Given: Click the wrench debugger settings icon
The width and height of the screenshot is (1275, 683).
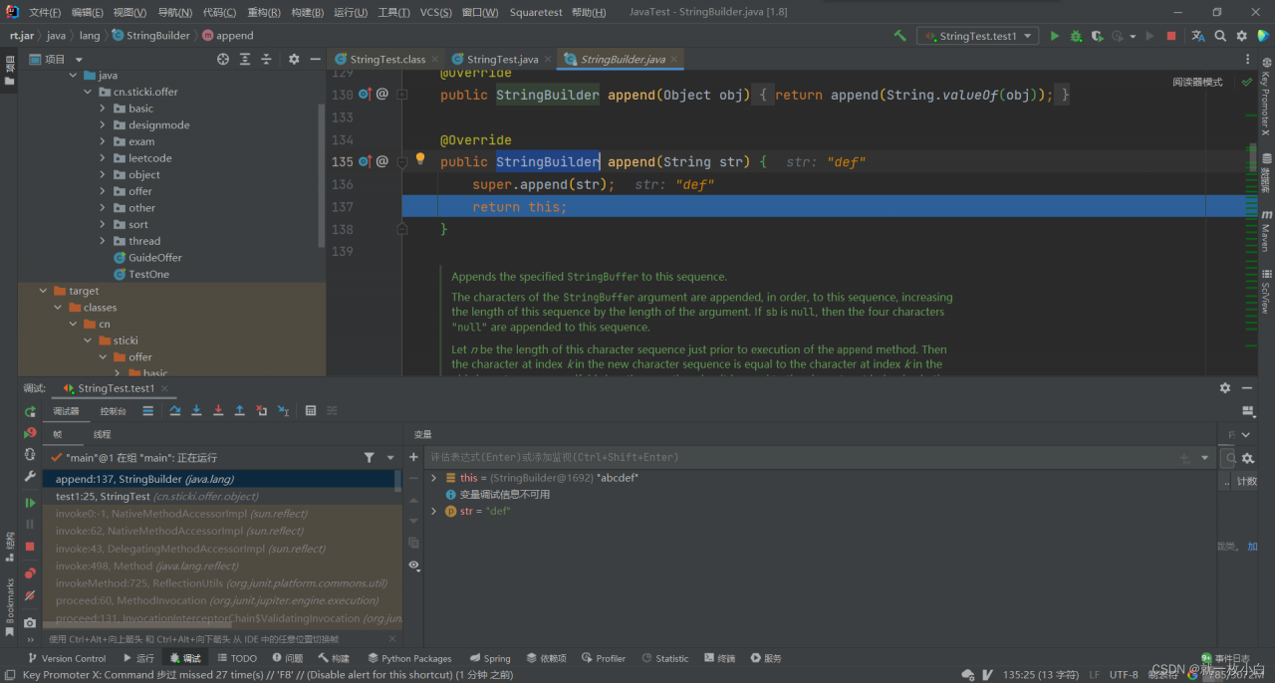Looking at the screenshot, I should click(x=30, y=477).
